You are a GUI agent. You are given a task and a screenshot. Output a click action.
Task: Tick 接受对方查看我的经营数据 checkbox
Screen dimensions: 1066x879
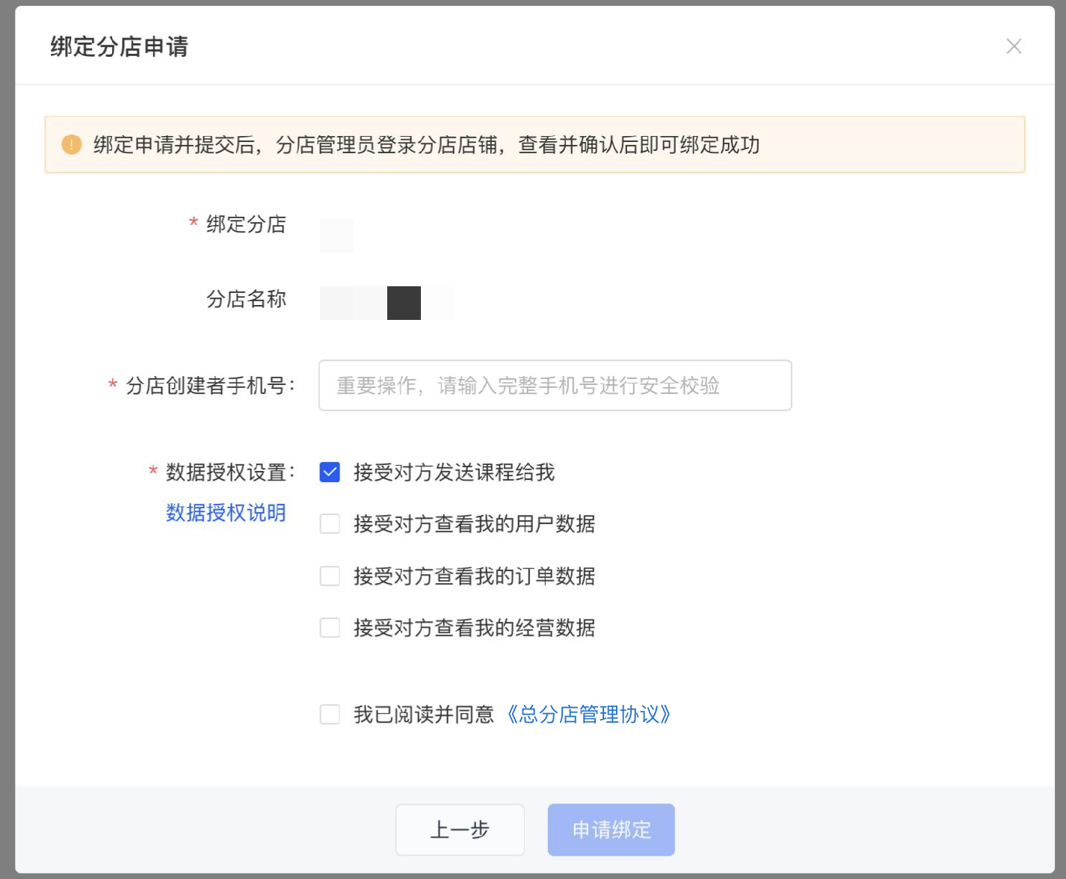tap(330, 628)
